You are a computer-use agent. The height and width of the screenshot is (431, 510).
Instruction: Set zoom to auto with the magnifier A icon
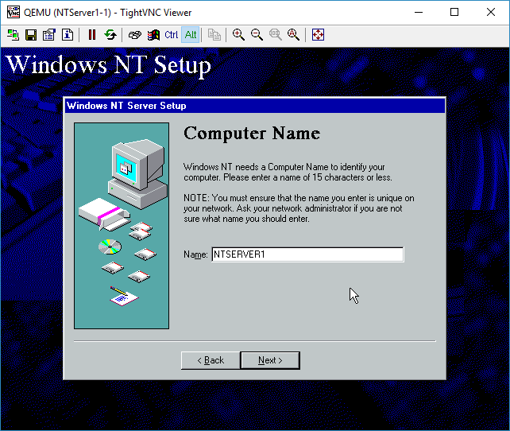click(293, 35)
